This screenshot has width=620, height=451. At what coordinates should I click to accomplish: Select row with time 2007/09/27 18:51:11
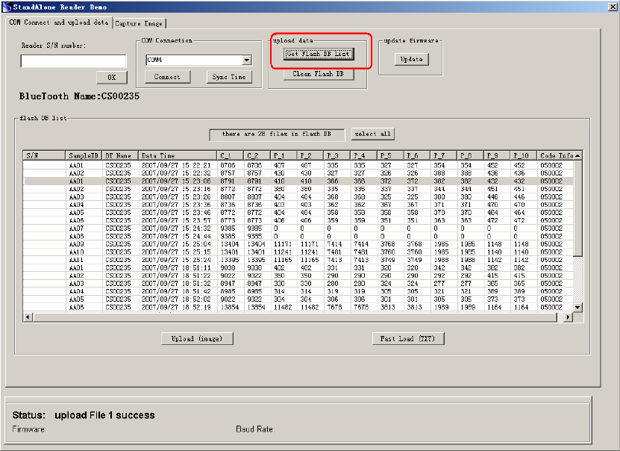tap(298, 268)
